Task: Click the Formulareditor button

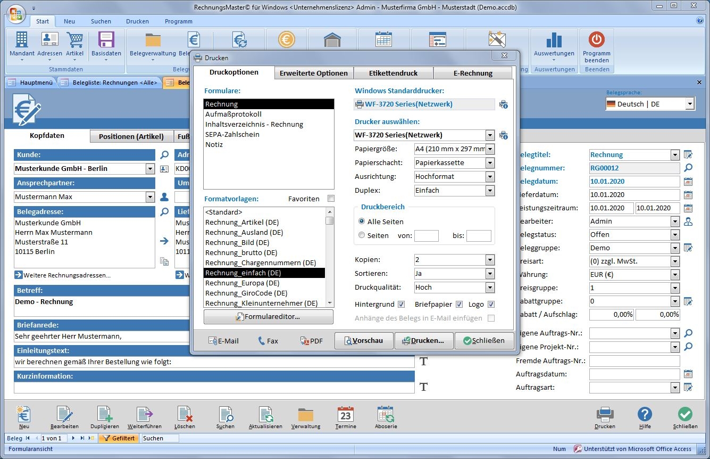Action: tap(269, 317)
